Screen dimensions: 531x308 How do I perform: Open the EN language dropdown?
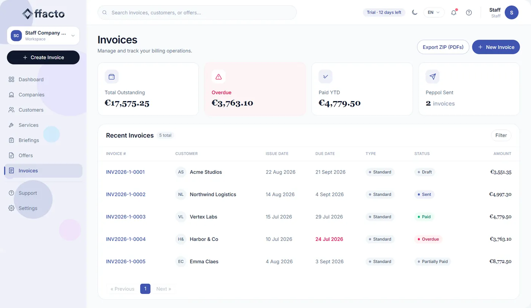(x=434, y=13)
